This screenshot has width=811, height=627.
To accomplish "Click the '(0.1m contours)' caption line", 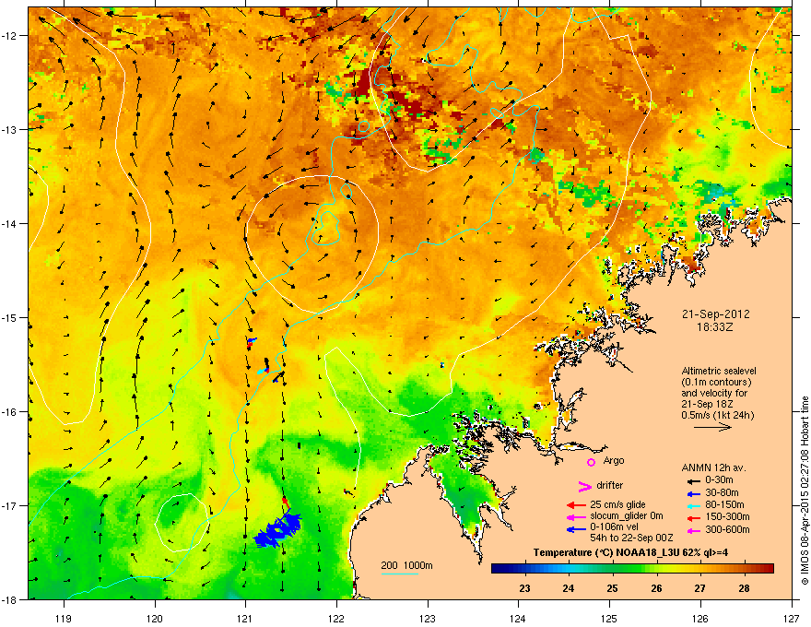I will click(716, 383).
